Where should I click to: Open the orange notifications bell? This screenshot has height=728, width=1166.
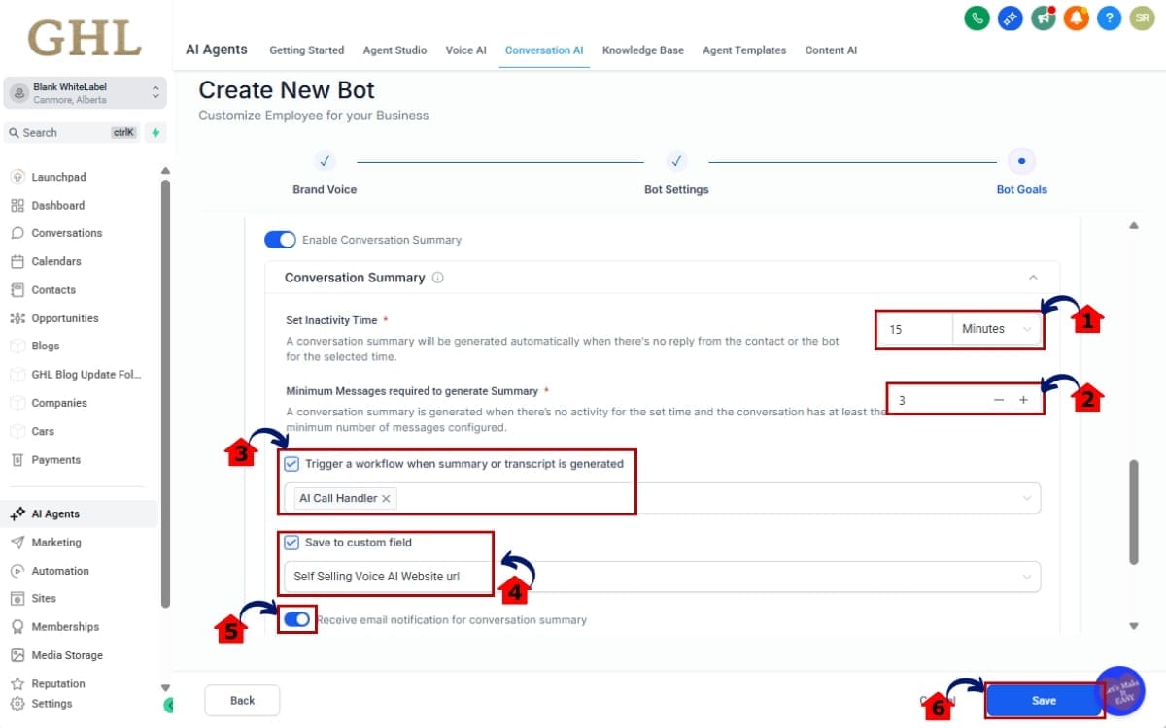(1076, 17)
